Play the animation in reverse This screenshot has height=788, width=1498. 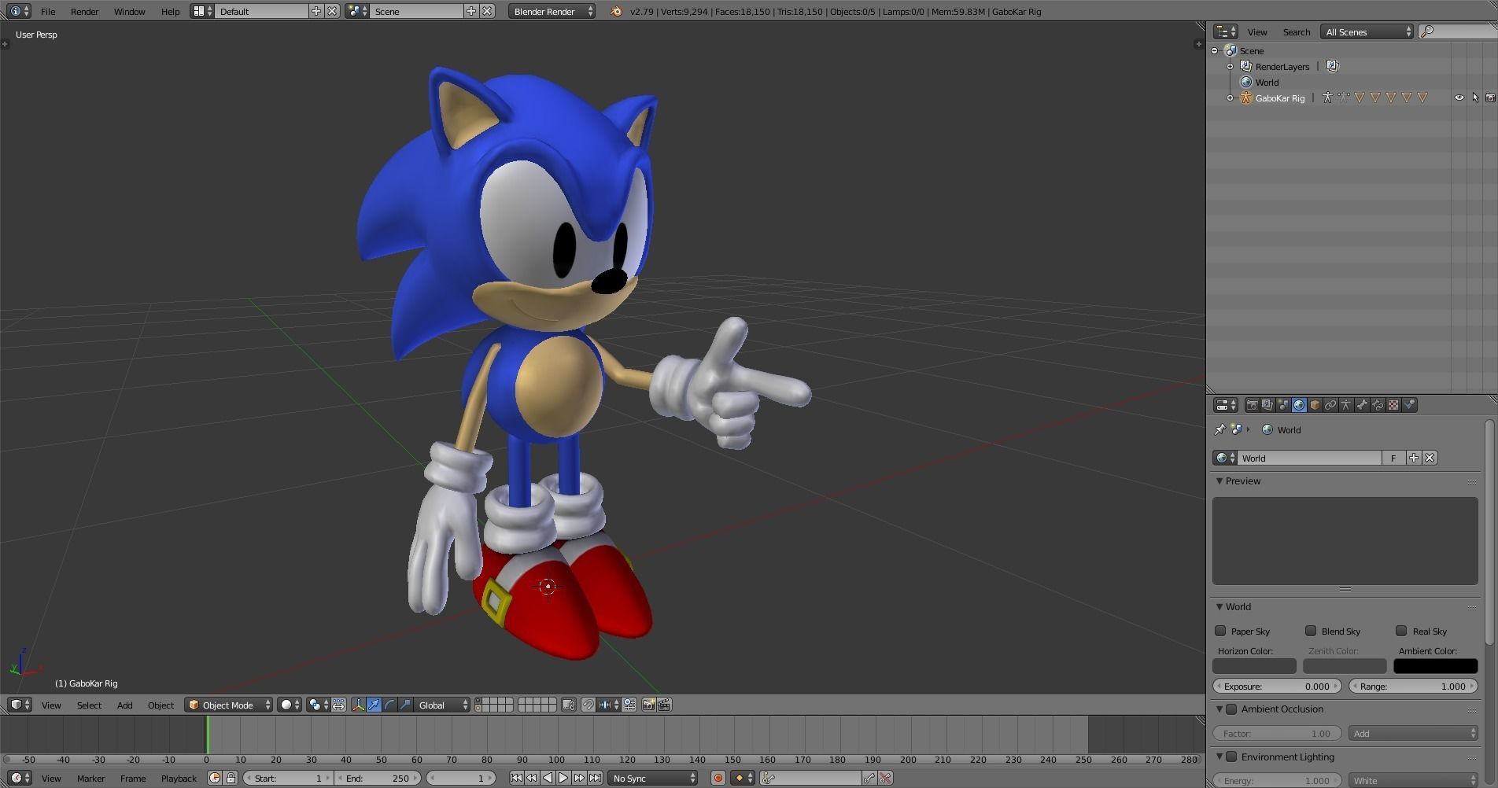(548, 778)
